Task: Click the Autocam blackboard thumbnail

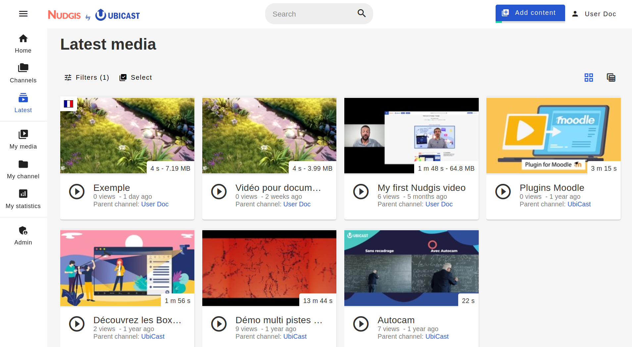Action: (x=411, y=268)
